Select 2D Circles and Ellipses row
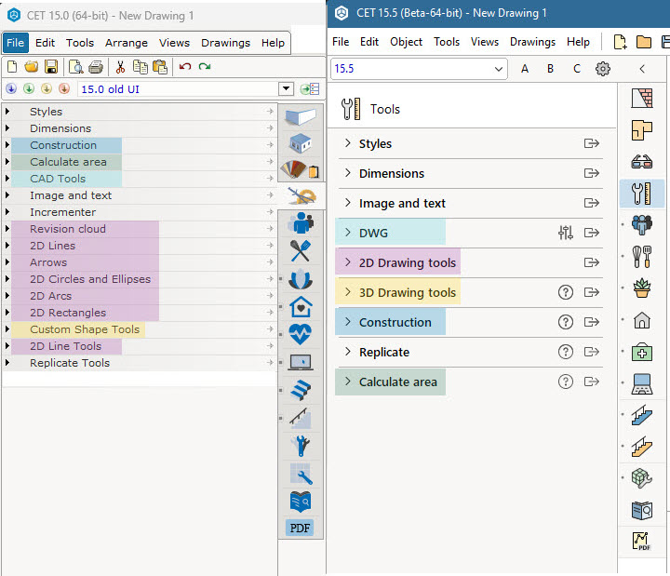The image size is (670, 576). coord(140,279)
